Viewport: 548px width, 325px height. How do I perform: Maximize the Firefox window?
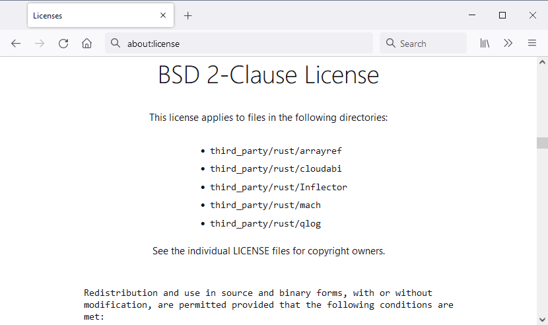pos(502,15)
